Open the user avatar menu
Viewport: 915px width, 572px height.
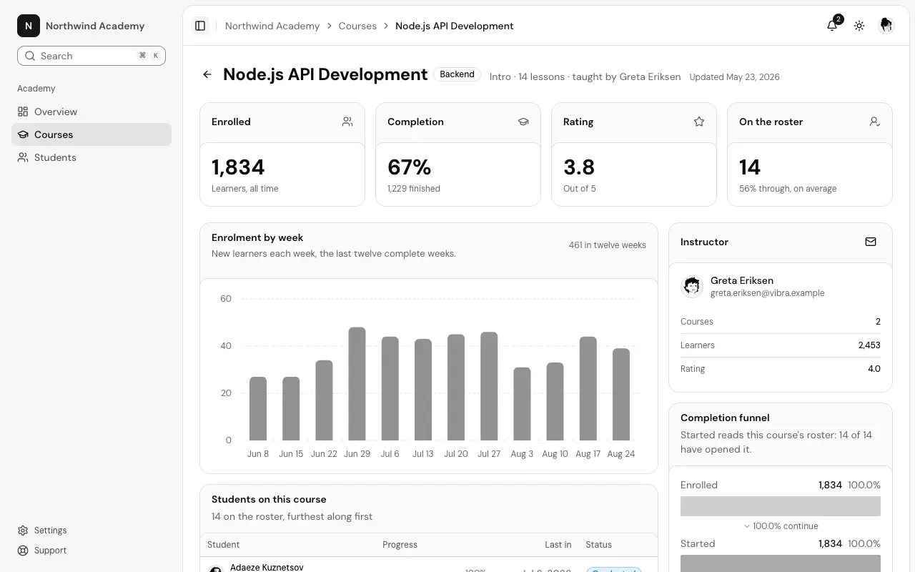pyautogui.click(x=886, y=26)
